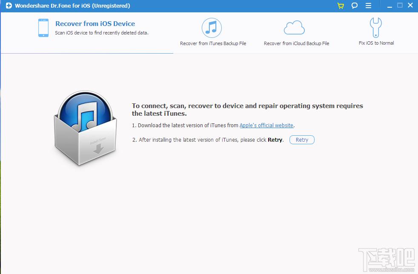The width and height of the screenshot is (418, 274).
Task: Open the feedback speech bubble icon
Action: [354, 6]
